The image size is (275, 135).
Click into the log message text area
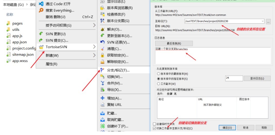click(213, 55)
